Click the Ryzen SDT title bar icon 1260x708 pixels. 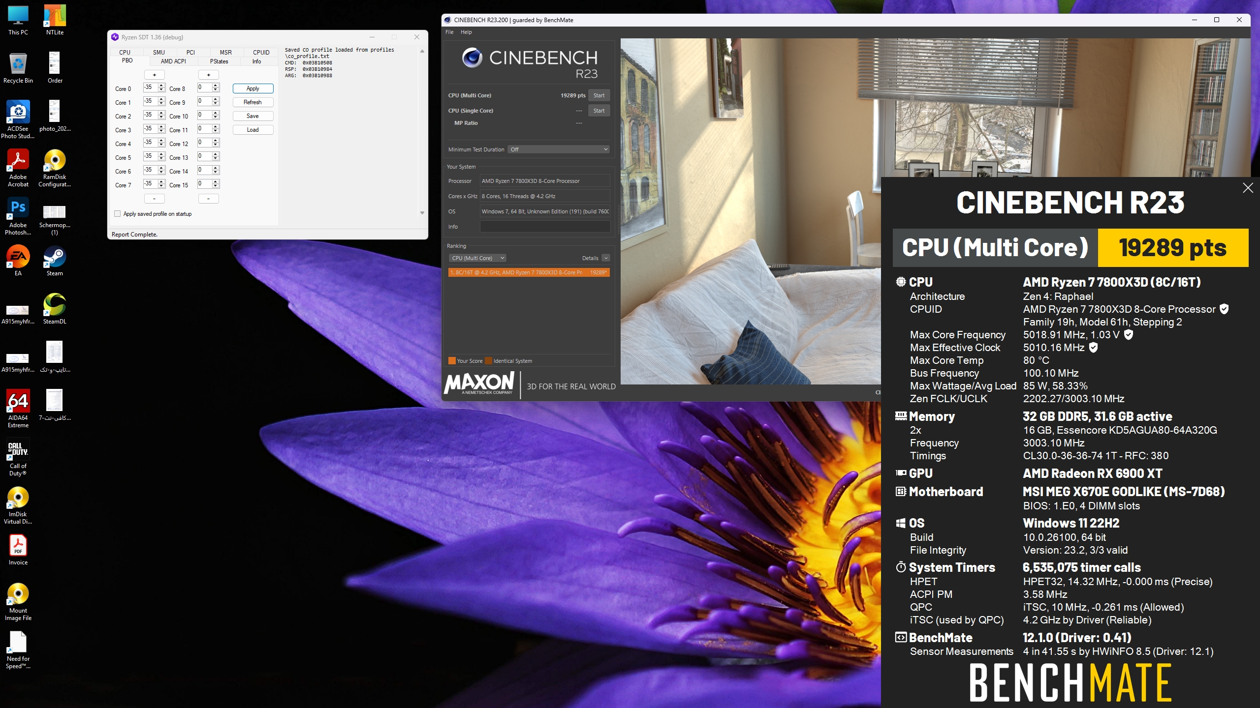(x=115, y=37)
